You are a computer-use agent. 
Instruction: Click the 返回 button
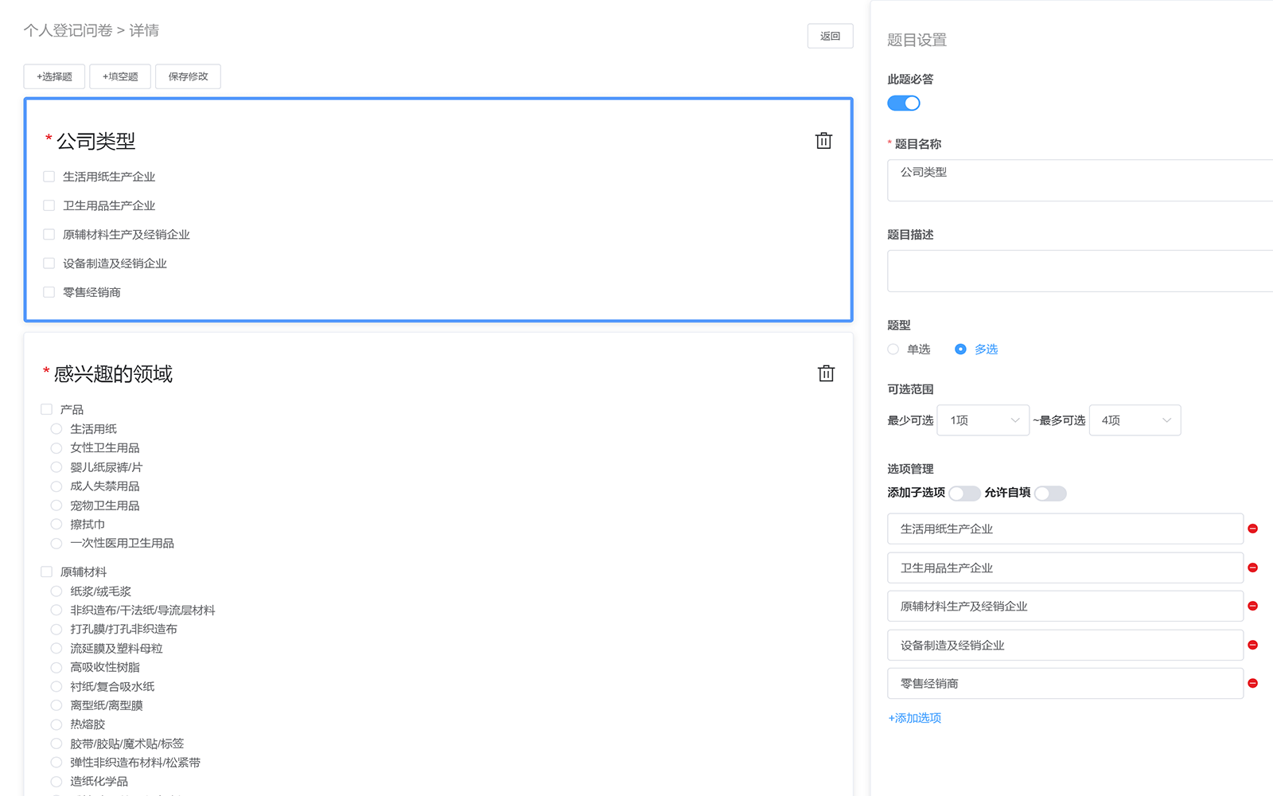click(x=830, y=36)
